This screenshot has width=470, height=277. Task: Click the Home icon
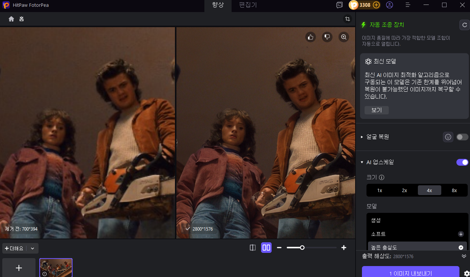click(11, 19)
